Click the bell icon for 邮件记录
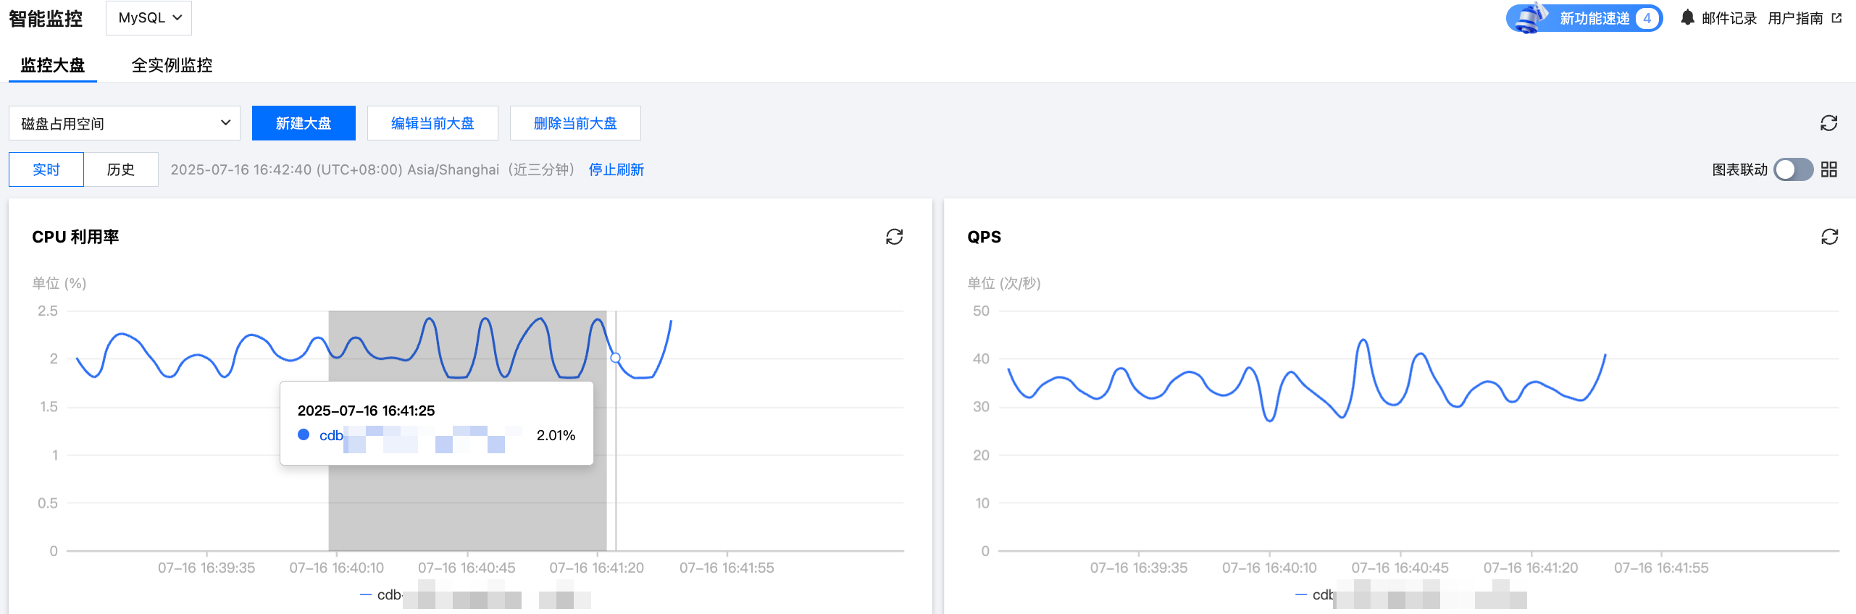This screenshot has height=614, width=1856. click(1687, 17)
